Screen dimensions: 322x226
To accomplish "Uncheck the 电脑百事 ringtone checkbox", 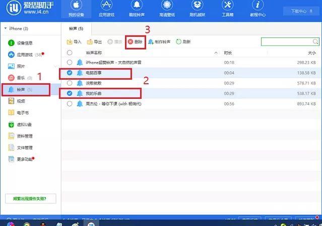I will click(x=70, y=73).
